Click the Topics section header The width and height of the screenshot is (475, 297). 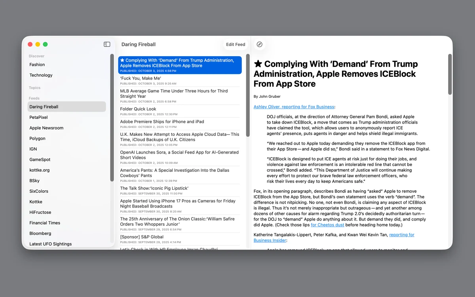point(34,88)
